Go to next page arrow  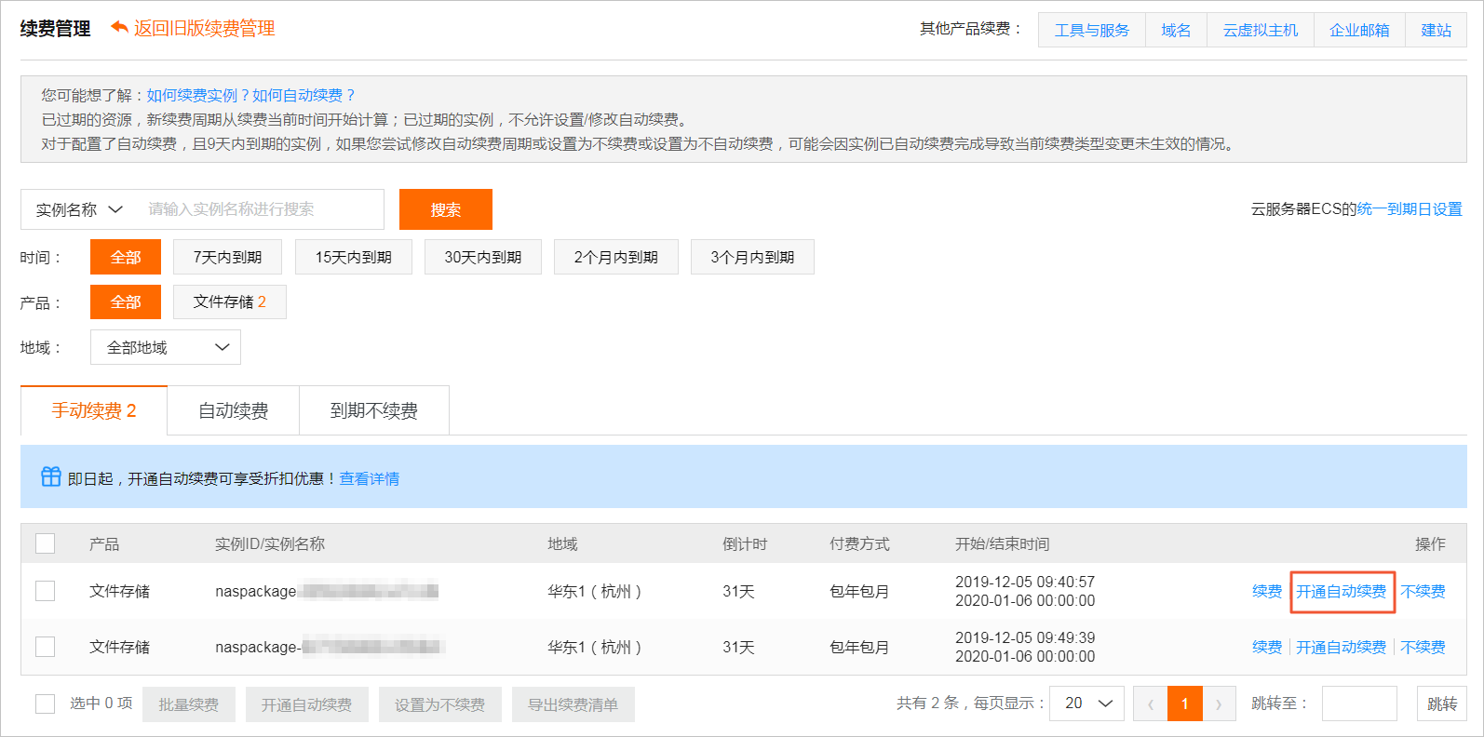(x=1219, y=703)
